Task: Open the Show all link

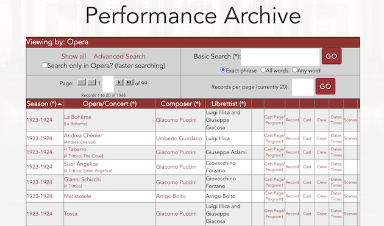Action: click(74, 56)
